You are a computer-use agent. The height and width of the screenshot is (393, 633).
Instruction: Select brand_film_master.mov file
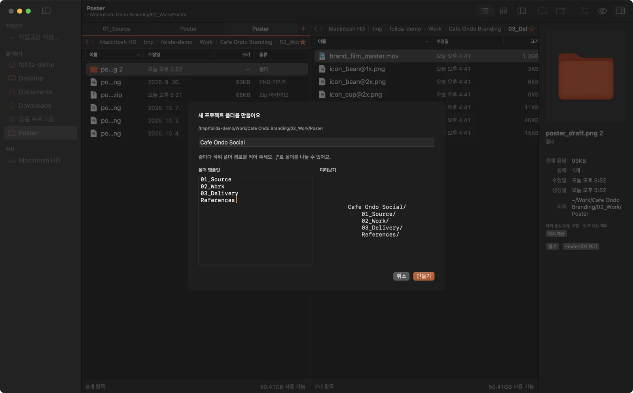tap(426, 56)
